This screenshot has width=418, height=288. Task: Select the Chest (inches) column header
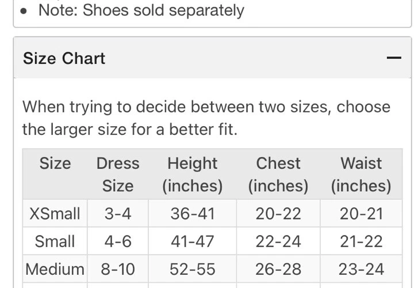pyautogui.click(x=278, y=175)
